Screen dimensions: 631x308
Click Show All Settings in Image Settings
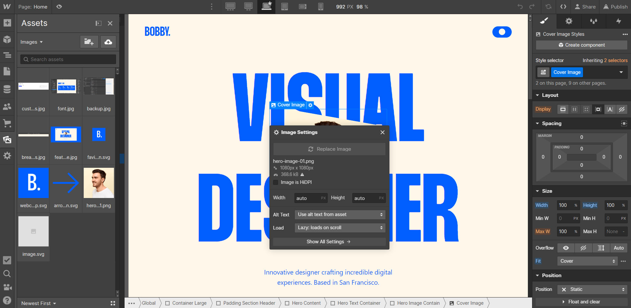coord(329,242)
